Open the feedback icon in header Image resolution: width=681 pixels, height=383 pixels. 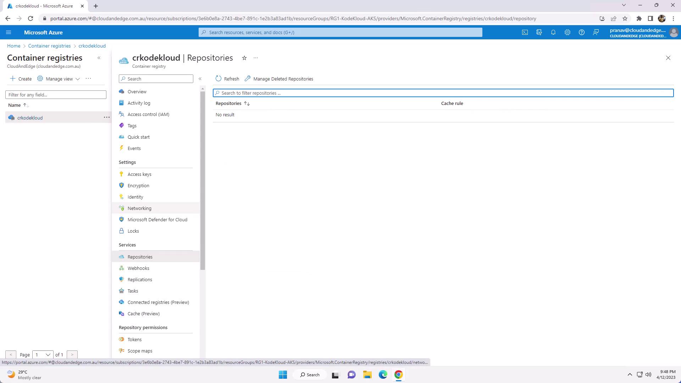tap(596, 32)
